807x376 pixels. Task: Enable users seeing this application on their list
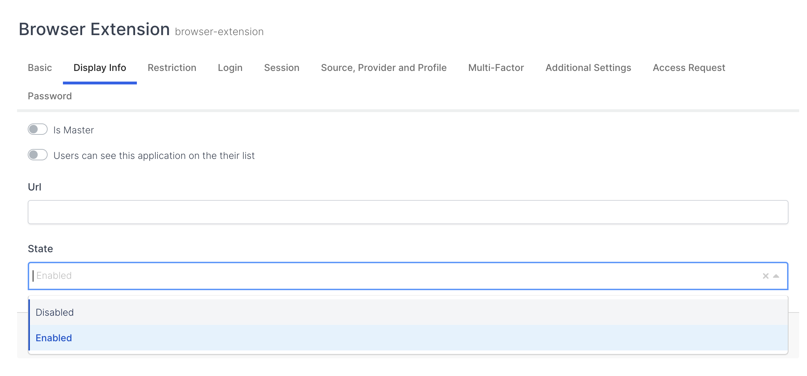click(38, 155)
